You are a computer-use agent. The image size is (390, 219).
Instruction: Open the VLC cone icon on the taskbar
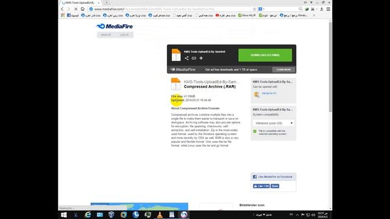coord(160,215)
